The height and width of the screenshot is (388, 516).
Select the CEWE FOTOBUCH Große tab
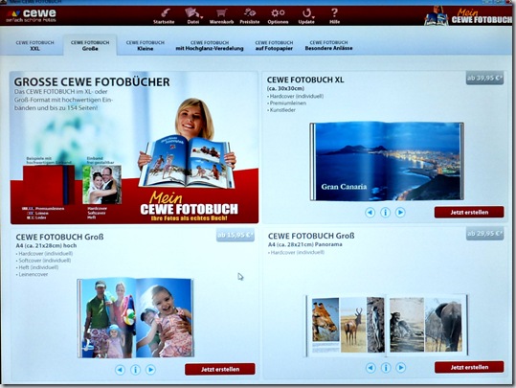(x=90, y=45)
